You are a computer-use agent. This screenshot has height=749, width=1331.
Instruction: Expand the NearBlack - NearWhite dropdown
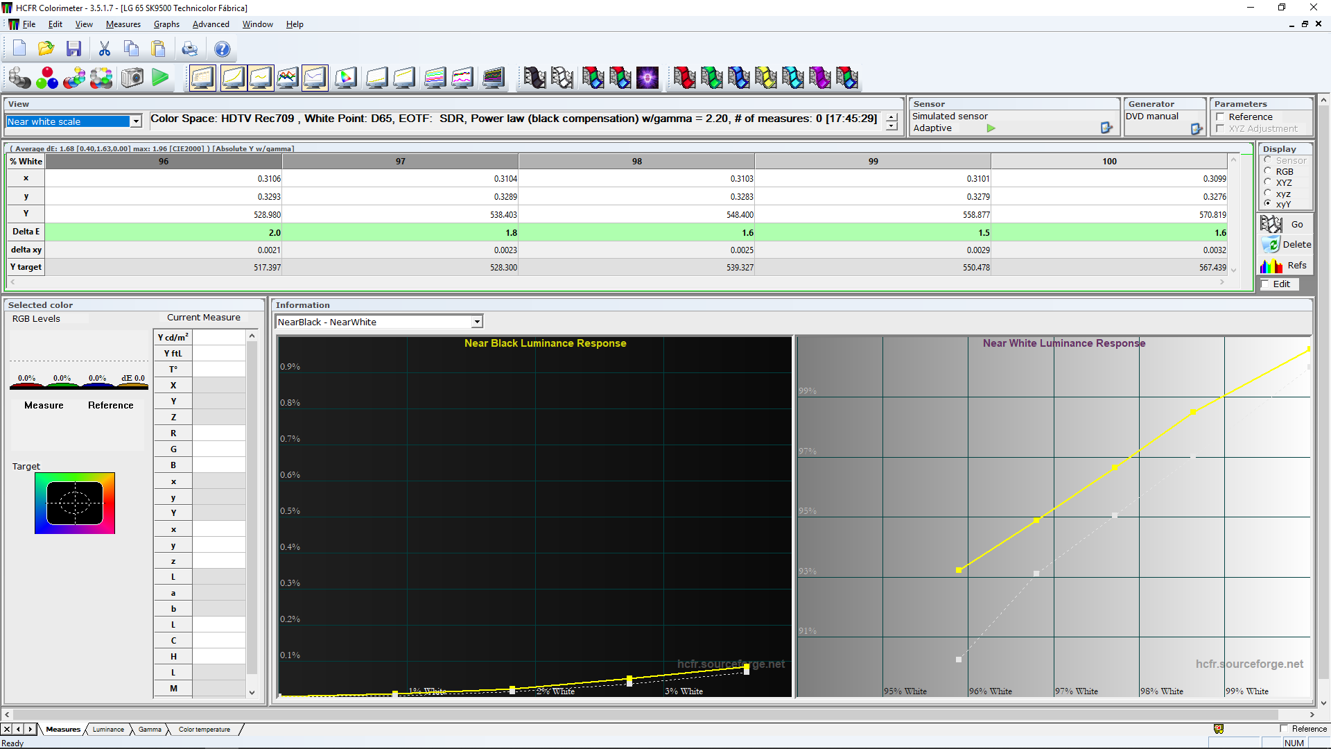point(477,322)
